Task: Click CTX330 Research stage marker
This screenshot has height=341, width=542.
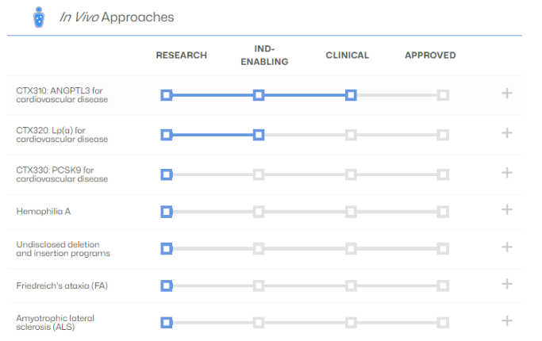Action: pyautogui.click(x=167, y=174)
